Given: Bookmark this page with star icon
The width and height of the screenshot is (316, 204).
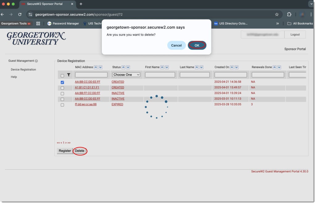Looking at the screenshot, I should [x=277, y=15].
